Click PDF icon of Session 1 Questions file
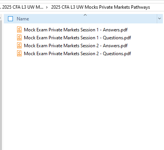The image size is (164, 150). tap(19, 37)
